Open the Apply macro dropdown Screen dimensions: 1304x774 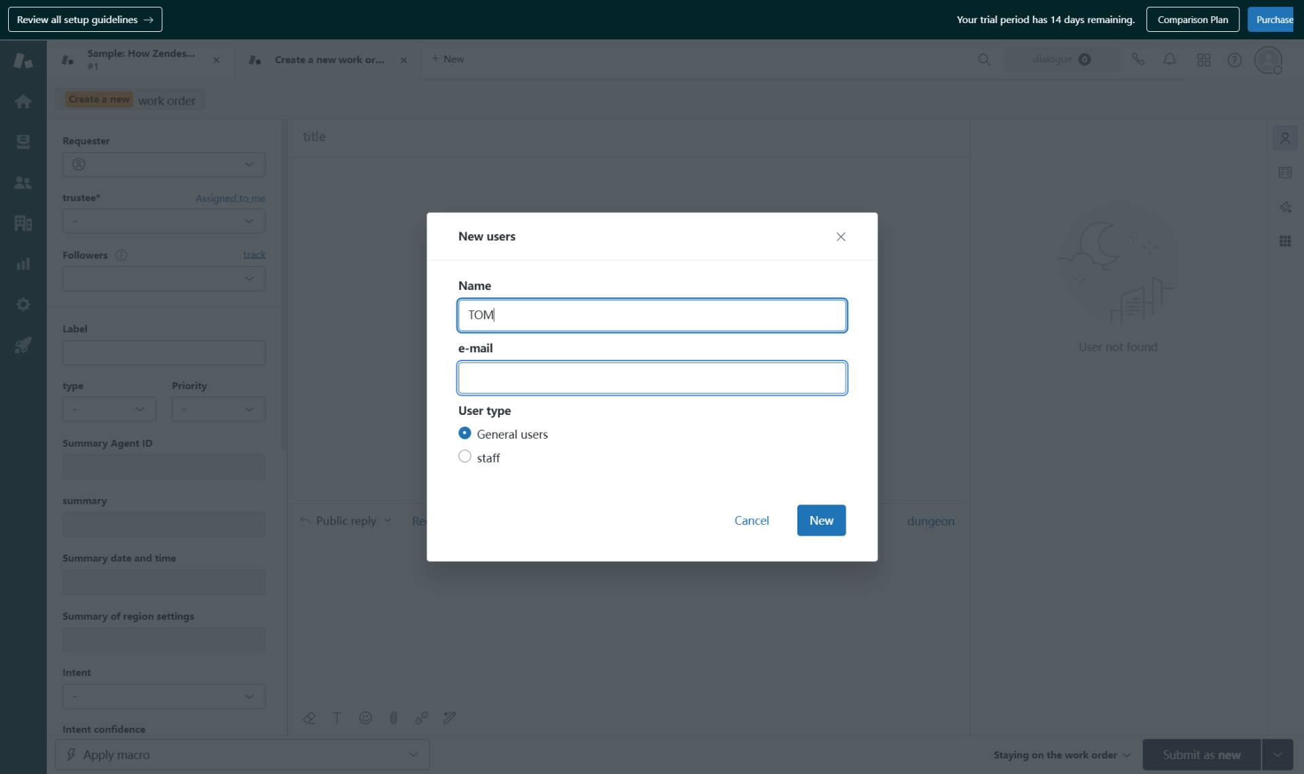coord(242,755)
